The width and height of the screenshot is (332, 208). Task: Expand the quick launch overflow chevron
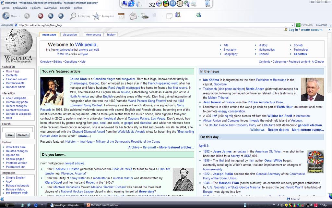pos(42,205)
